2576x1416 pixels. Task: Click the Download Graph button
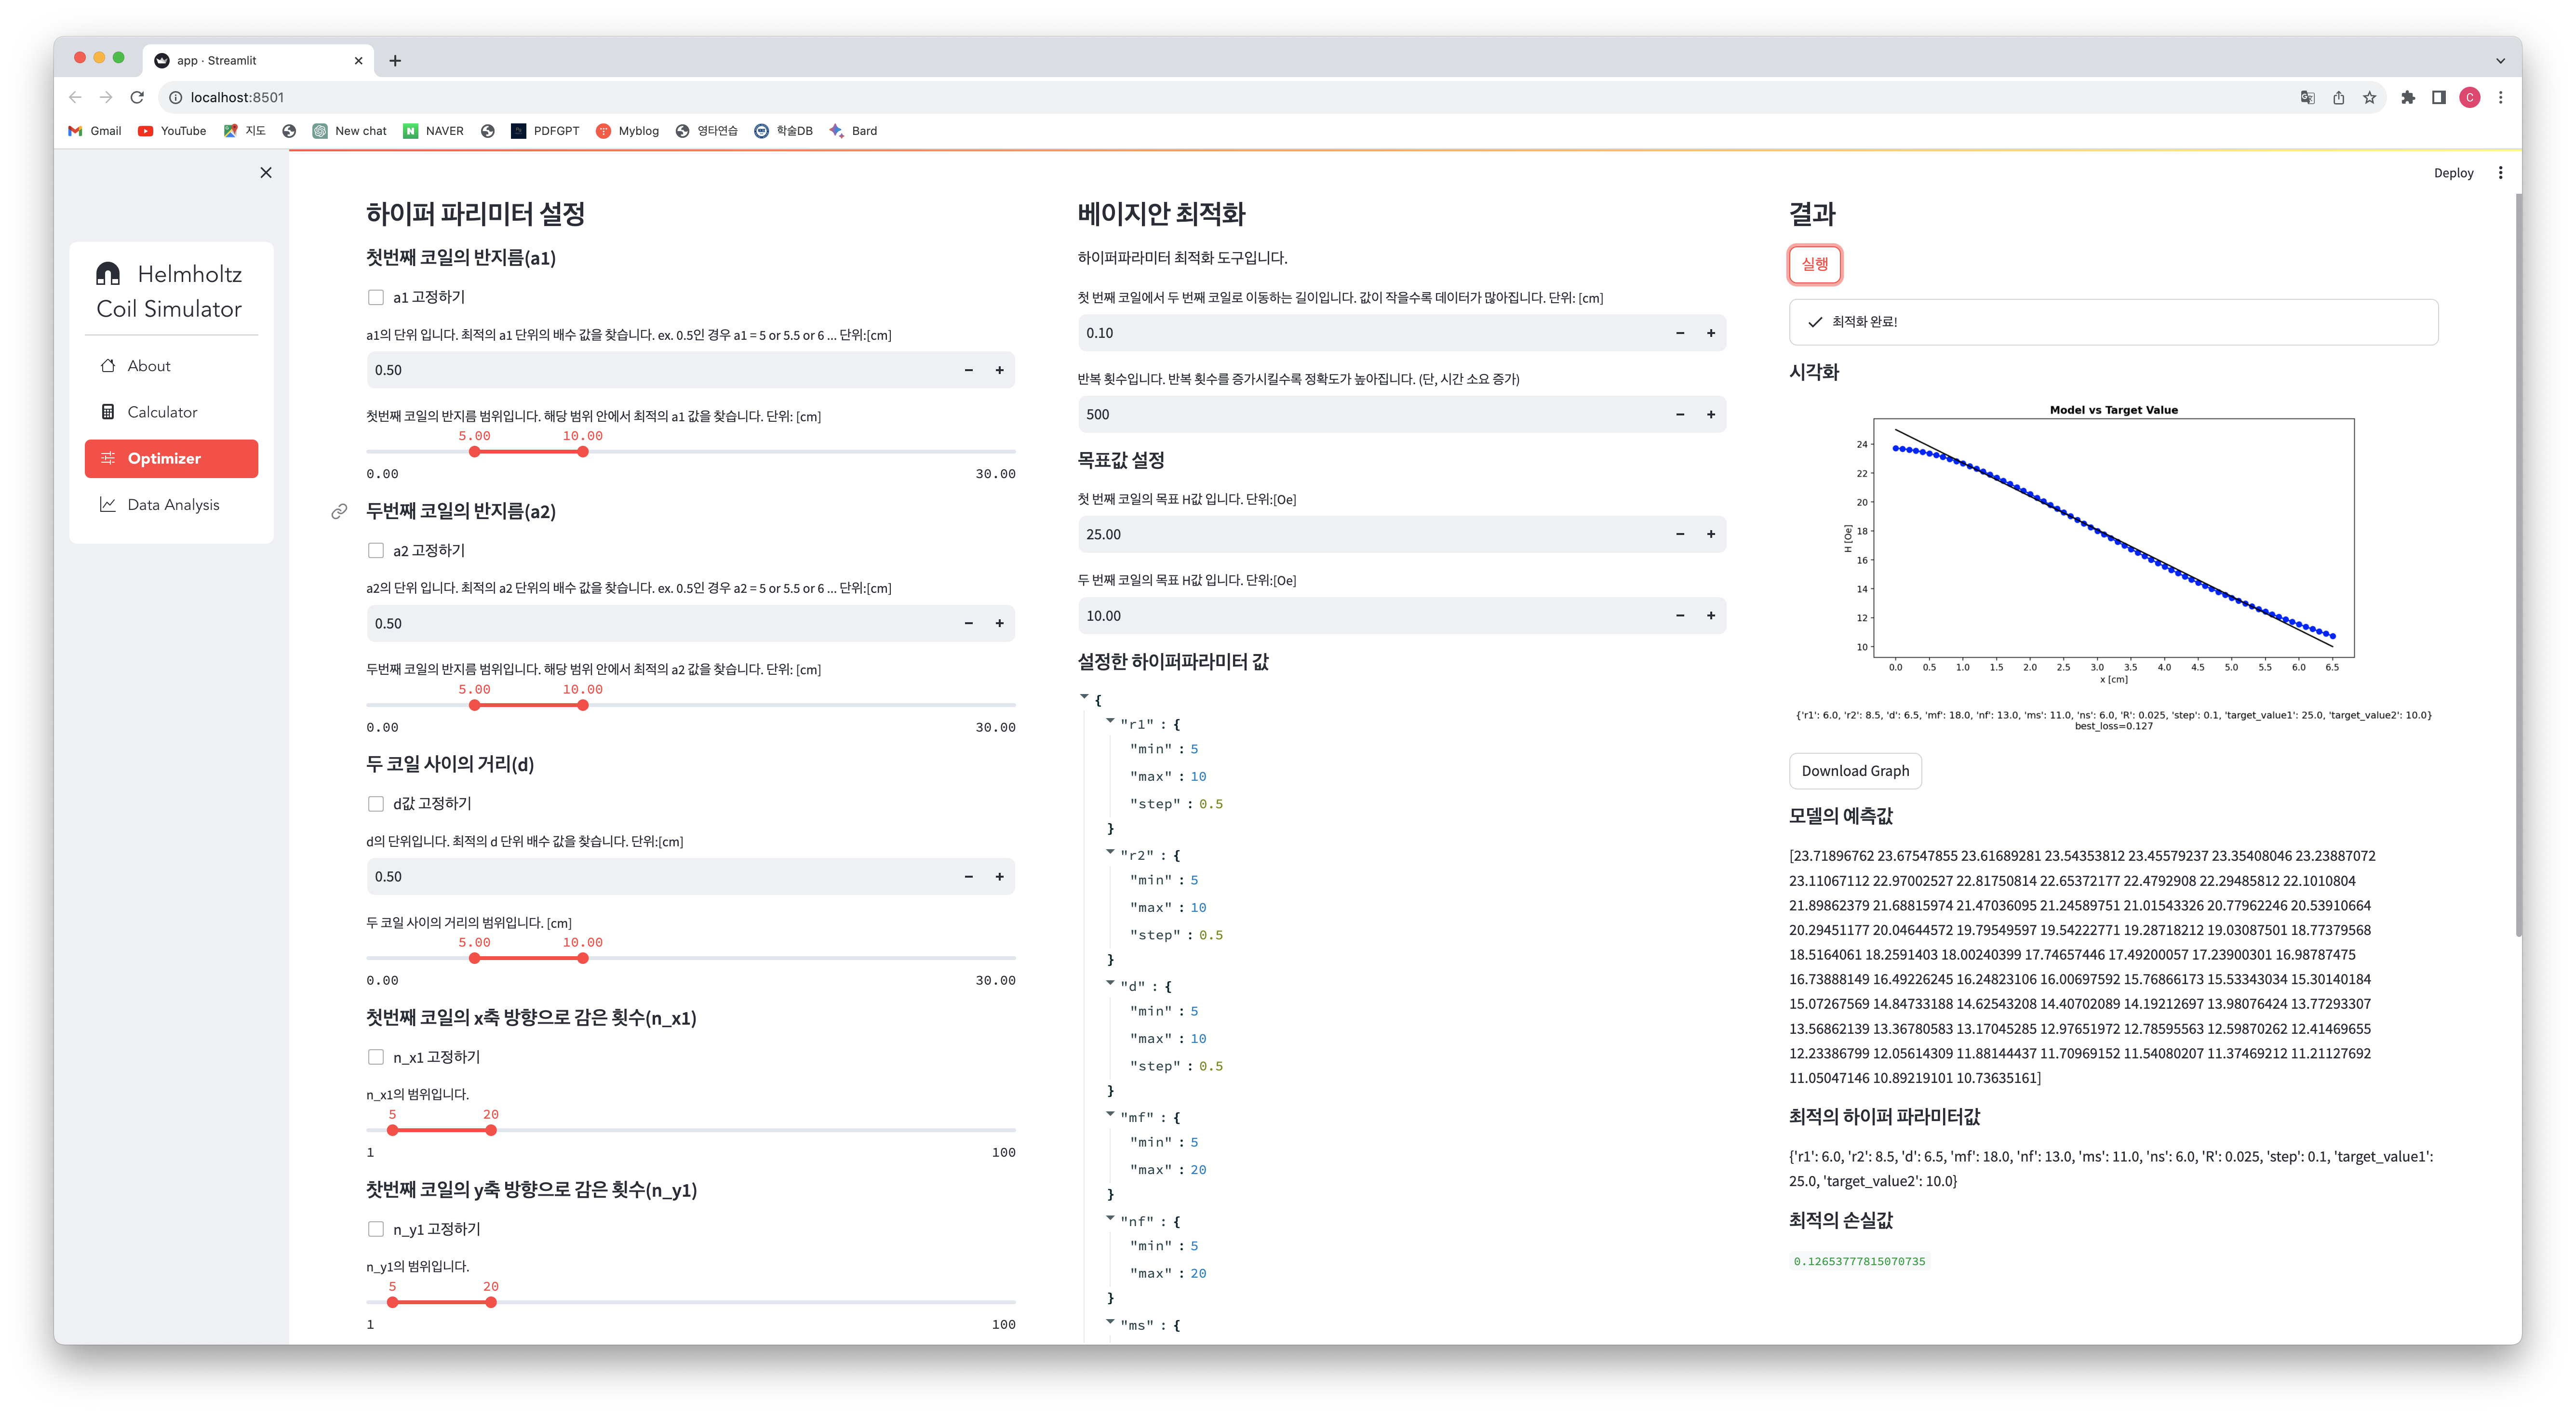pyautogui.click(x=1854, y=771)
